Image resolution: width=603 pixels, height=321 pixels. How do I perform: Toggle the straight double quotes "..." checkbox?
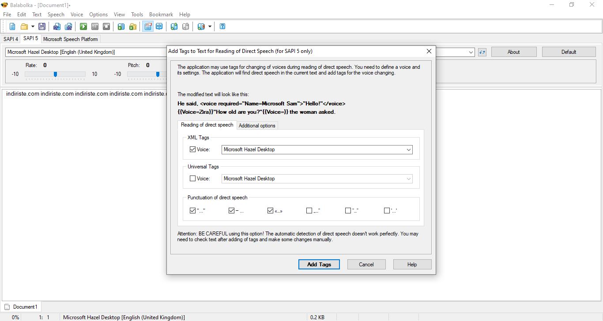coord(192,211)
